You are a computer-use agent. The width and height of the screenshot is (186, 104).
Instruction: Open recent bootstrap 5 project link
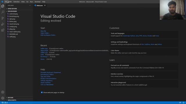[x=44, y=57]
